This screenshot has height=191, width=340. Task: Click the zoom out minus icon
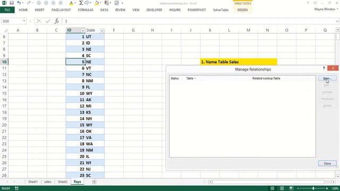tap(298, 188)
